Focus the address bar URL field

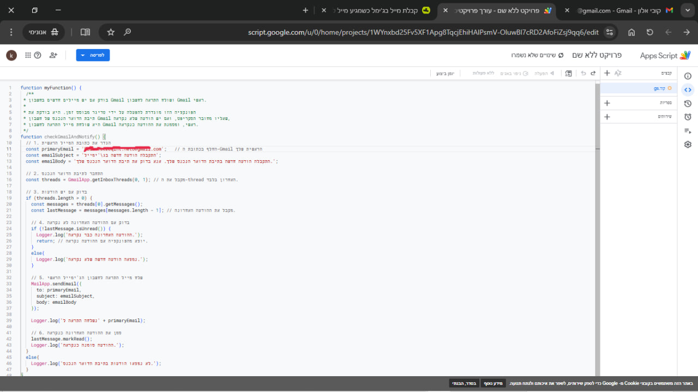(x=423, y=32)
